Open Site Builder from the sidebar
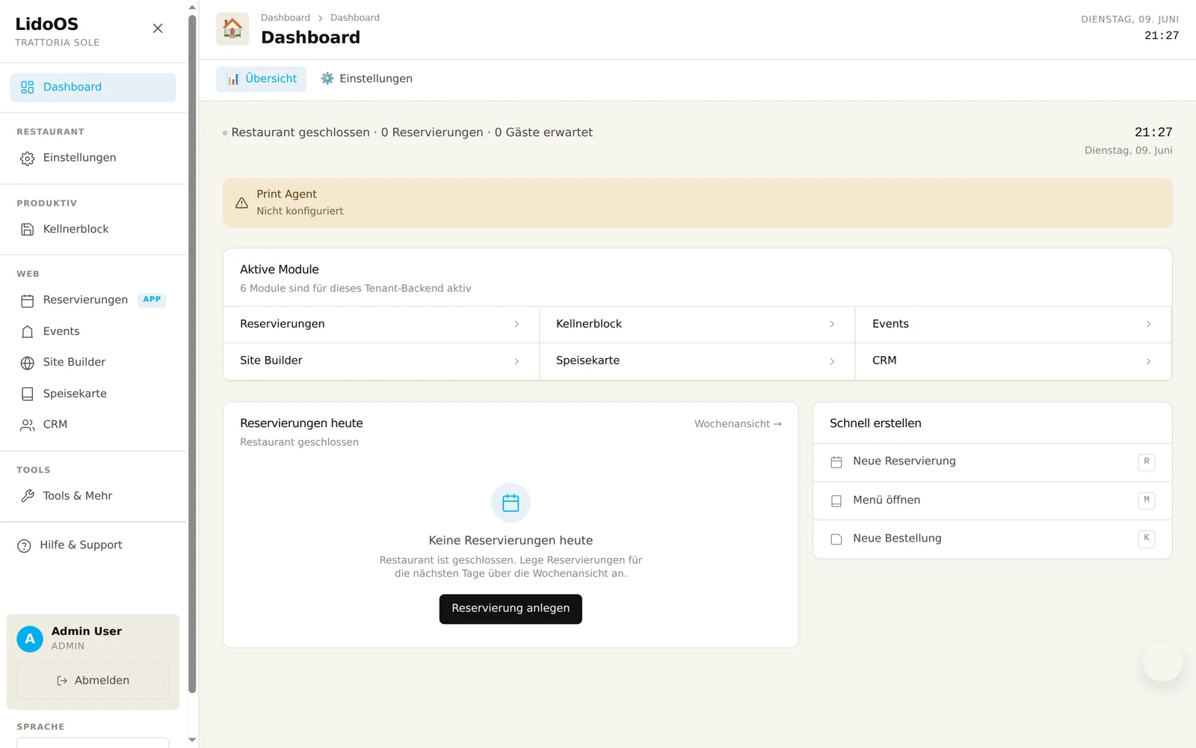This screenshot has width=1196, height=748. [x=93, y=362]
